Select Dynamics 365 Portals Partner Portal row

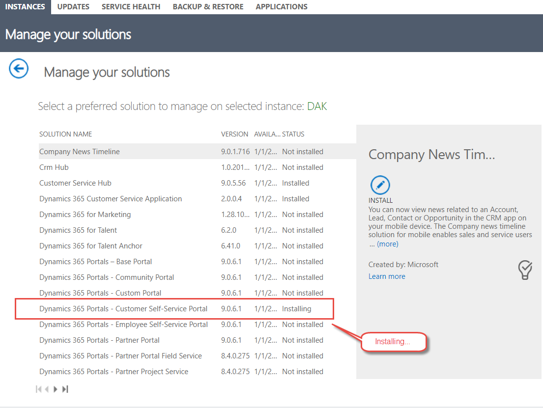198,340
